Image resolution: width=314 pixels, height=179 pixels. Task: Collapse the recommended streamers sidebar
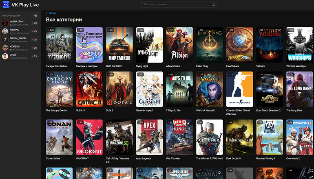35,15
